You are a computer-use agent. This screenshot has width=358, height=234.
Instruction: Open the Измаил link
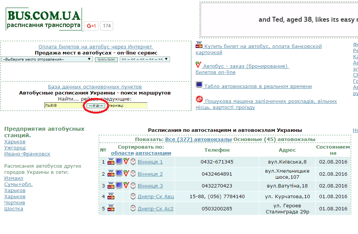(x=14, y=178)
